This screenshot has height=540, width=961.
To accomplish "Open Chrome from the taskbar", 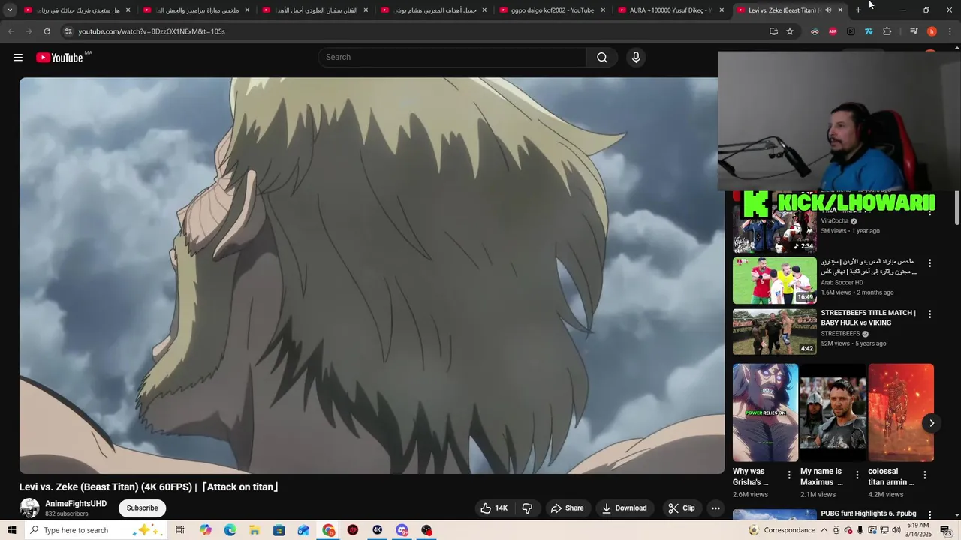I will [329, 530].
